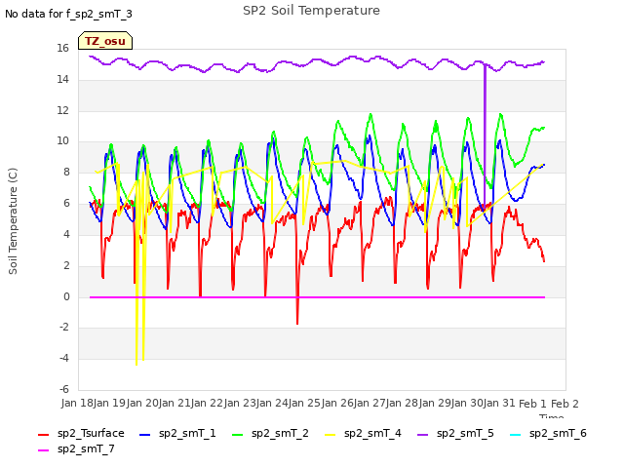Click the 'No data for f_sp2_smT_3' message

click(x=68, y=14)
